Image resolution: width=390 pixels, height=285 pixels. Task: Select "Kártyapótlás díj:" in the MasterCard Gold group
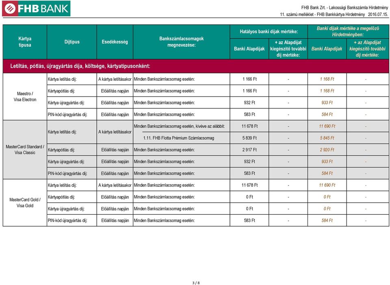pyautogui.click(x=61, y=197)
